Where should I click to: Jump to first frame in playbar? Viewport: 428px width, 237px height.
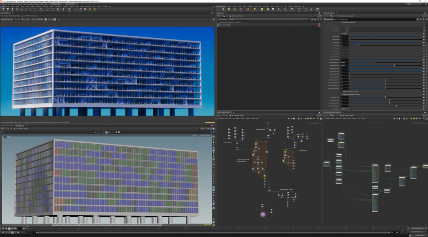(3, 228)
